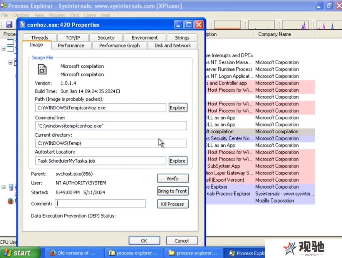Click the Kill Process button

173,204
